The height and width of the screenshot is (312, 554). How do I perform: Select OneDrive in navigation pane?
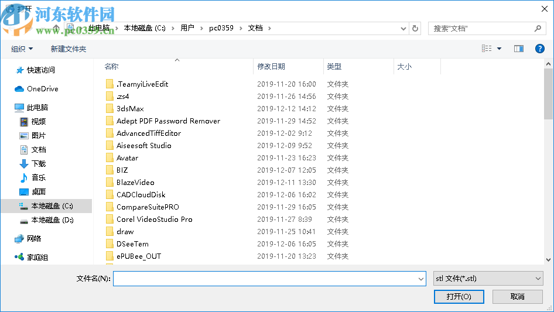click(x=36, y=89)
